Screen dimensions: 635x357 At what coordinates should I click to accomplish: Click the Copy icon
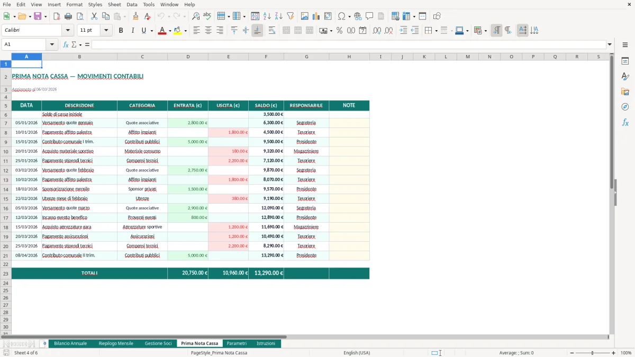[x=105, y=16]
